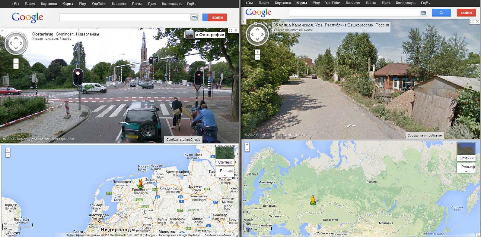This screenshot has height=237, width=481.
Task: Click Фотографии thumbnail image in Groningen view
Action: pyautogui.click(x=189, y=35)
